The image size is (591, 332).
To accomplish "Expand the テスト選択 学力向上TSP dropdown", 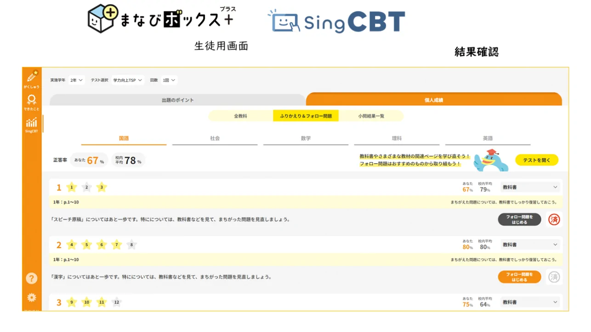I will 128,80.
